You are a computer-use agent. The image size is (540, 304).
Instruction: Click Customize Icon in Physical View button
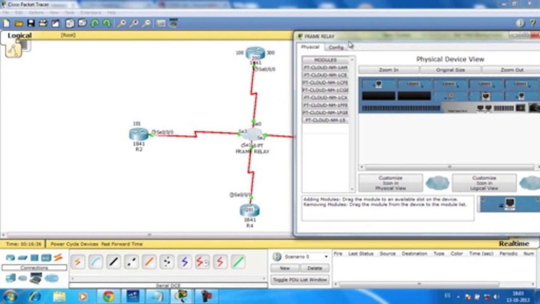391,183
